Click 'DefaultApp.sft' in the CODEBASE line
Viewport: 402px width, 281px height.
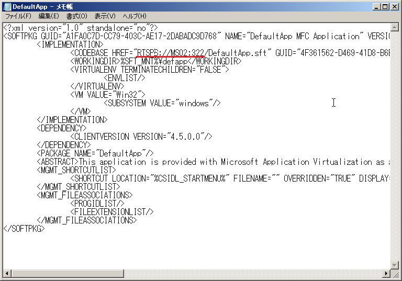[x=238, y=53]
